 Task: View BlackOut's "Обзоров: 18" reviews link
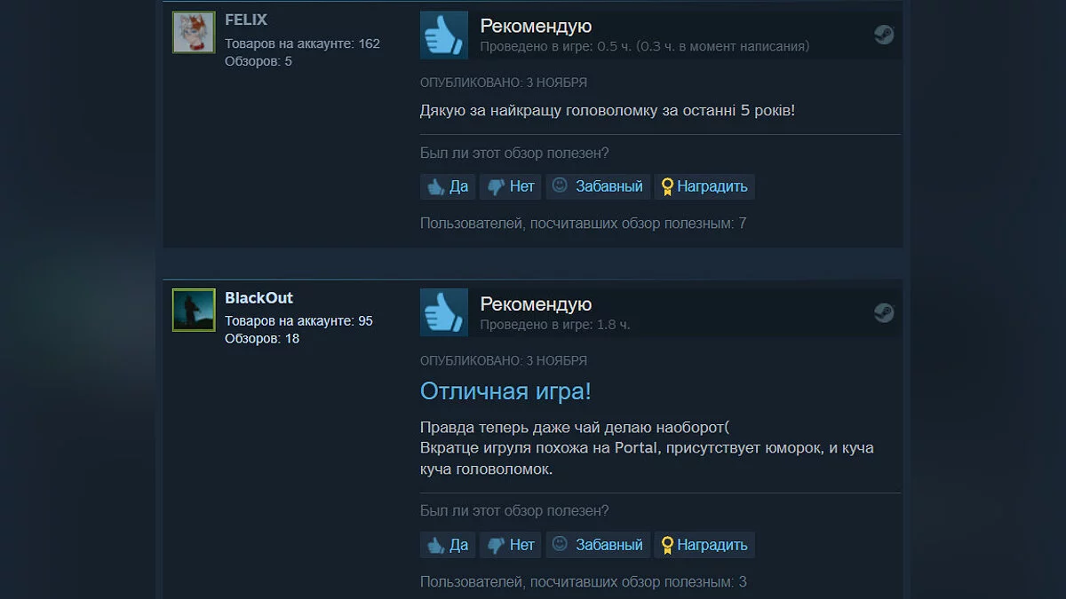pyautogui.click(x=262, y=339)
